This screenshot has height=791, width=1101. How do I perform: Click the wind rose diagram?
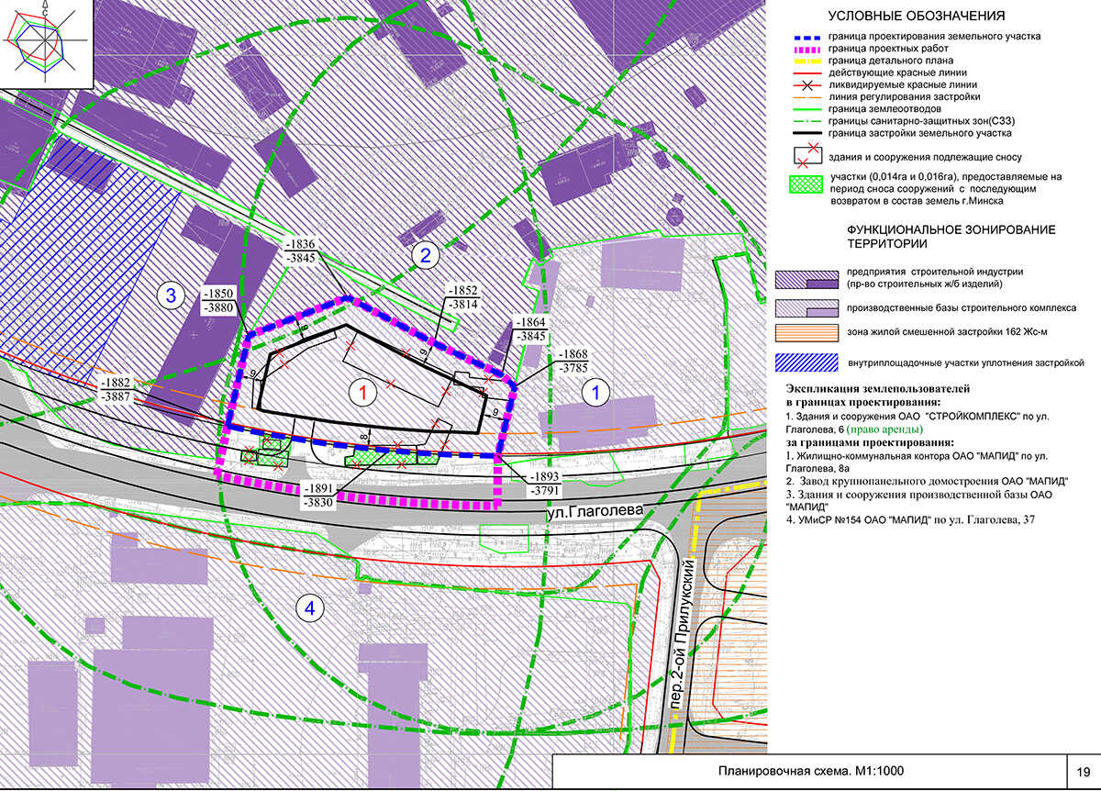[x=44, y=42]
